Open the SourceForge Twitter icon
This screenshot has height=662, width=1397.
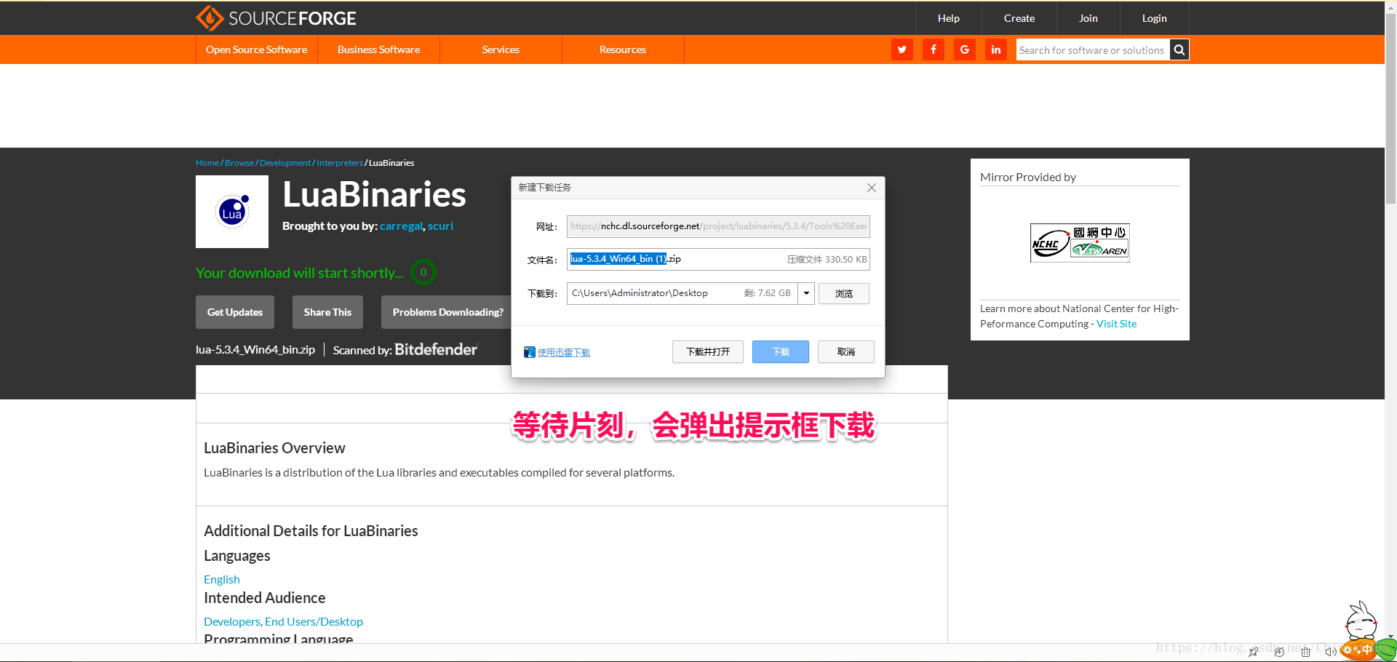point(902,49)
